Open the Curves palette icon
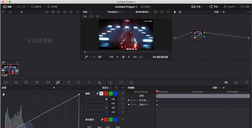Screen dimensions: 252x128 58,82
